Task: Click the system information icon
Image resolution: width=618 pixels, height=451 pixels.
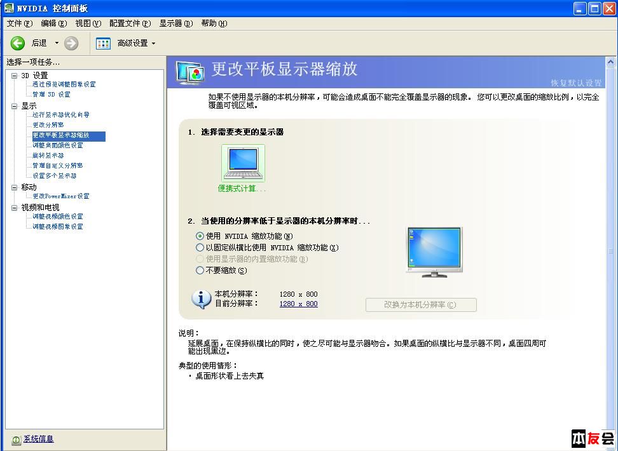Action: (16, 440)
